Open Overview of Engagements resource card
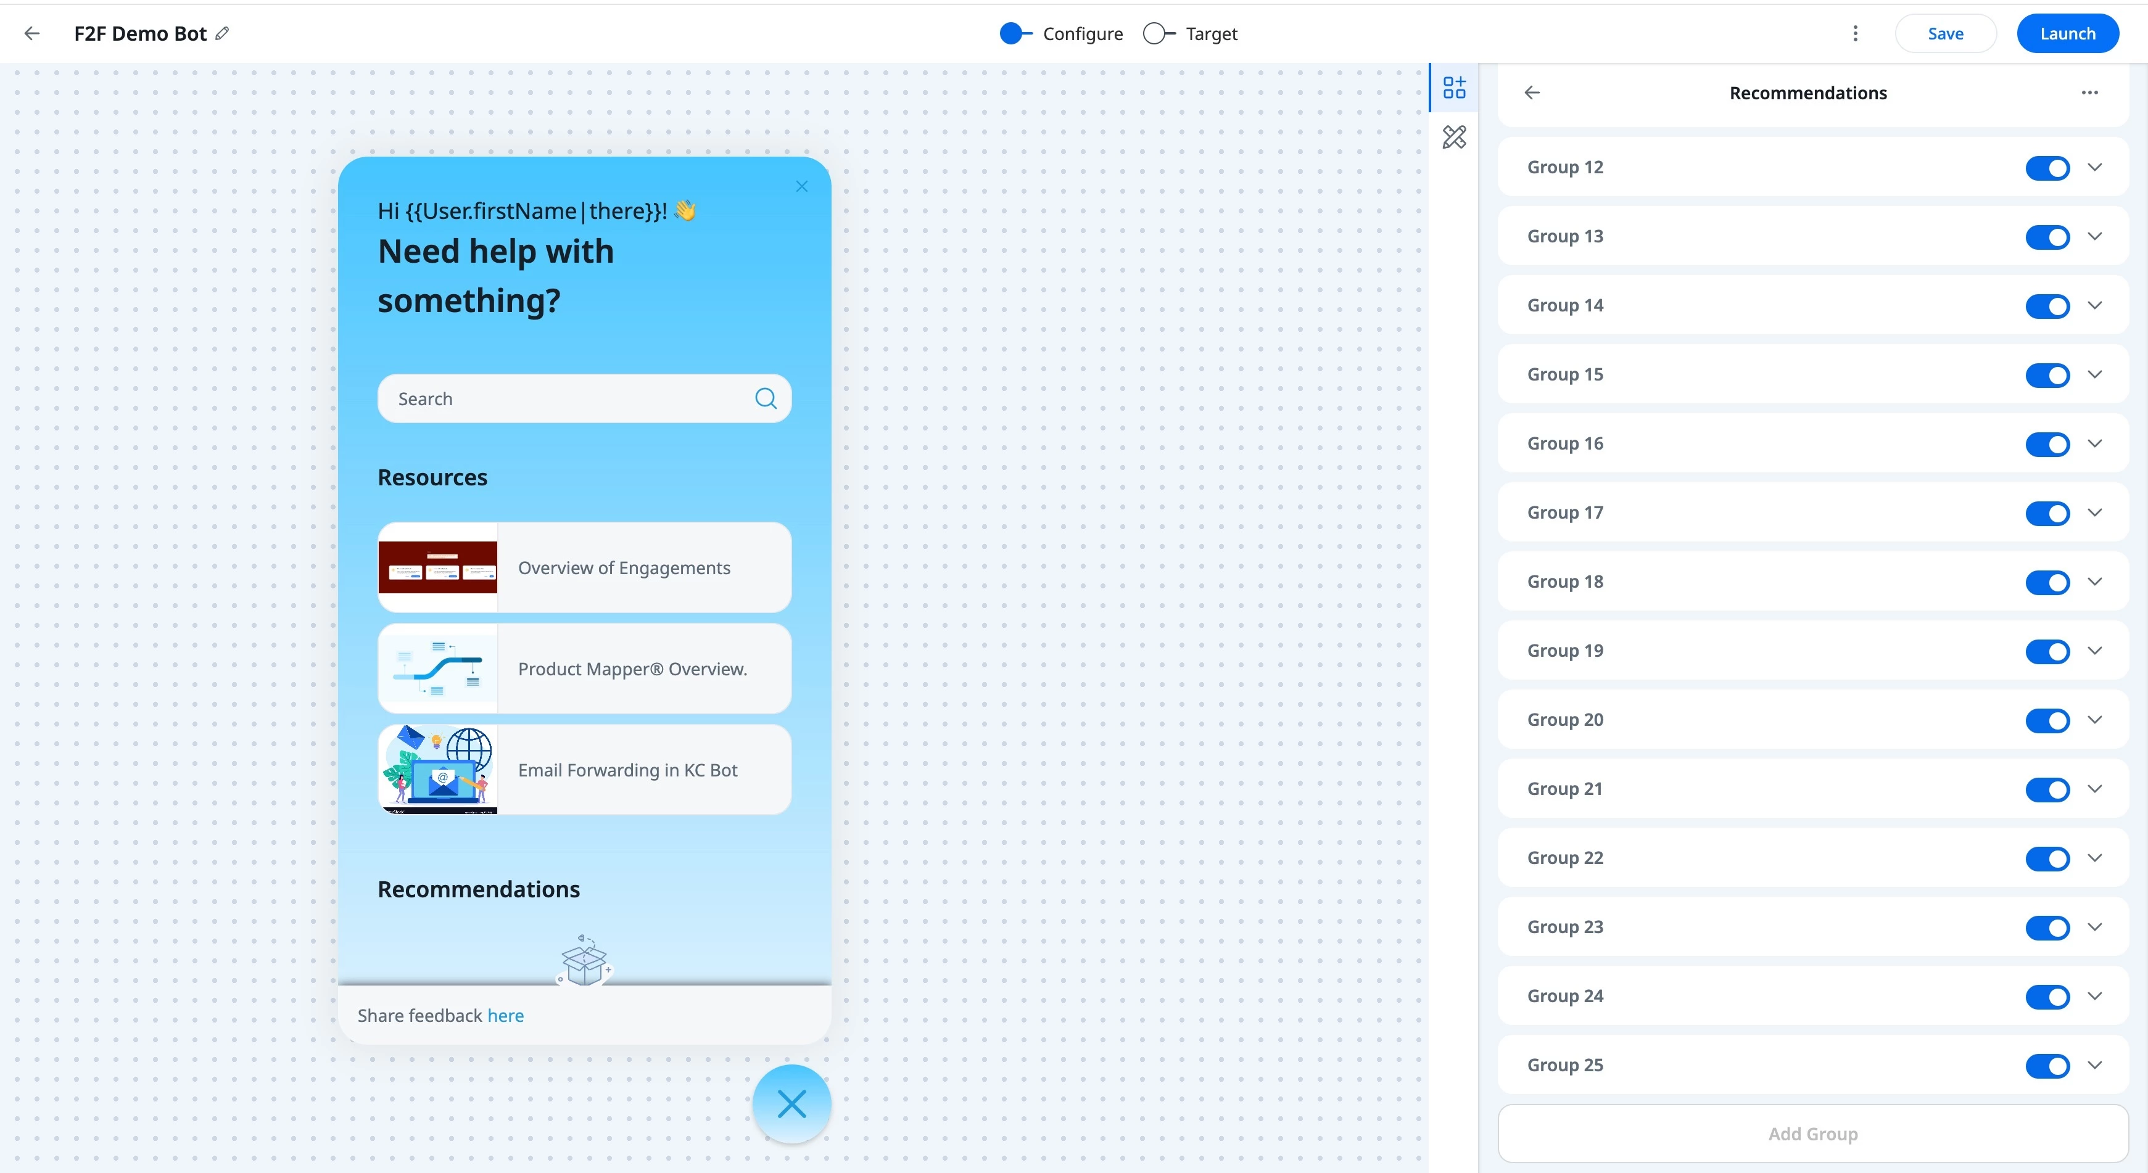The width and height of the screenshot is (2148, 1173). click(584, 568)
